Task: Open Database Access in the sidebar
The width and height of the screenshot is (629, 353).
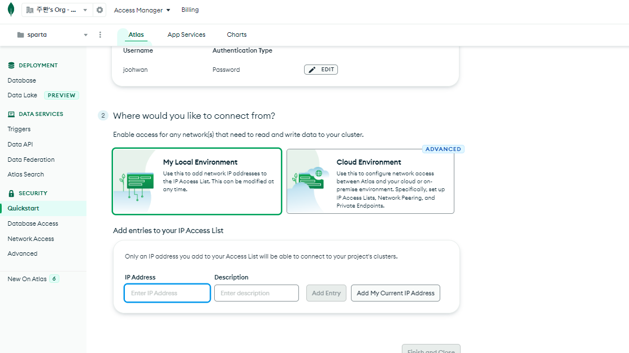Action: point(32,223)
